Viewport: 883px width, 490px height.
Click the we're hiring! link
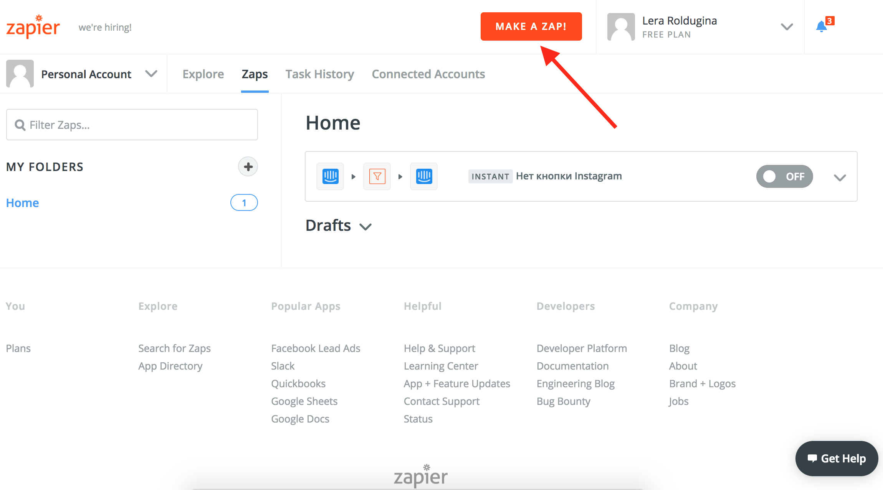[105, 27]
